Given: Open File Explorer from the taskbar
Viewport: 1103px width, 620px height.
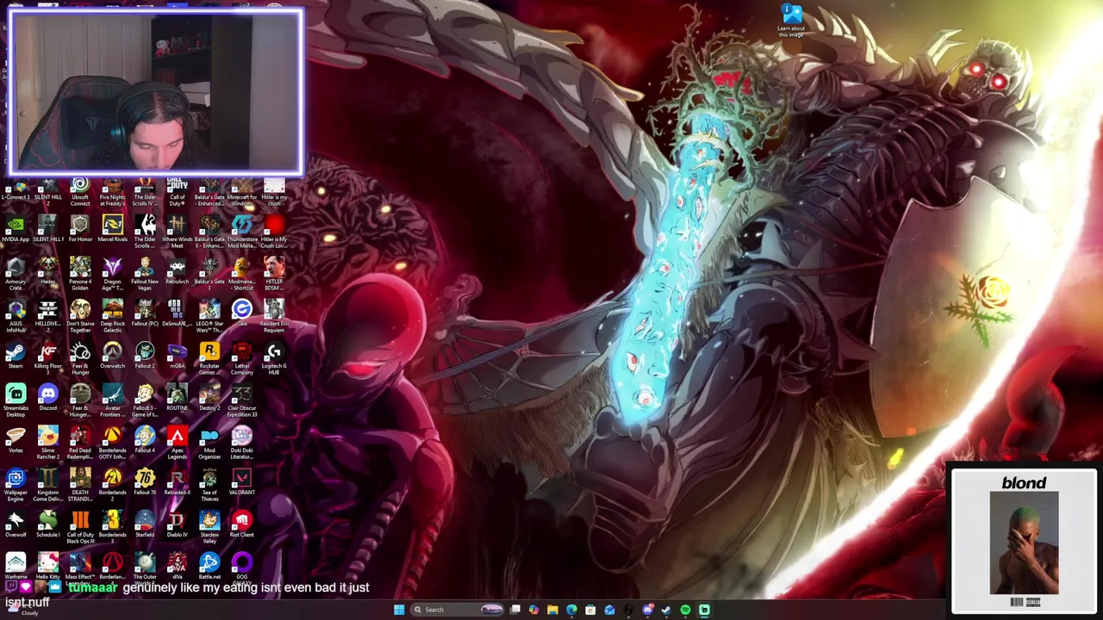Looking at the screenshot, I should click(552, 610).
